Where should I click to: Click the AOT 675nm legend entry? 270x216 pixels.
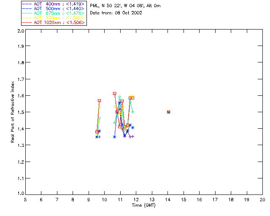tap(53, 13)
